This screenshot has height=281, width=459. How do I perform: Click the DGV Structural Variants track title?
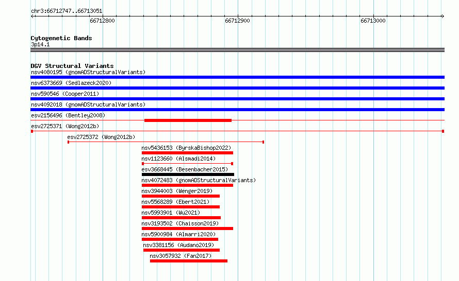click(x=72, y=66)
